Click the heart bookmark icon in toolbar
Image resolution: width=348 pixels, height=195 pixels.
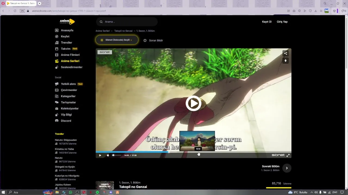(x=310, y=11)
